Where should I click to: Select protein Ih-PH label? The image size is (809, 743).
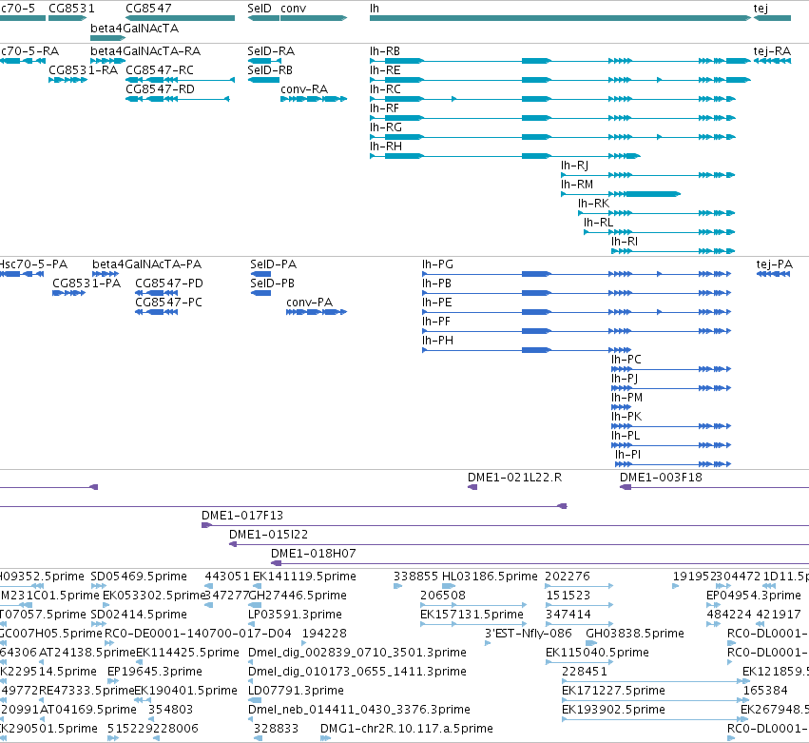pos(437,341)
